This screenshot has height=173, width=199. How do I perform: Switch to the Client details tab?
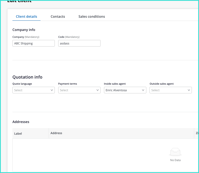[x=26, y=16]
